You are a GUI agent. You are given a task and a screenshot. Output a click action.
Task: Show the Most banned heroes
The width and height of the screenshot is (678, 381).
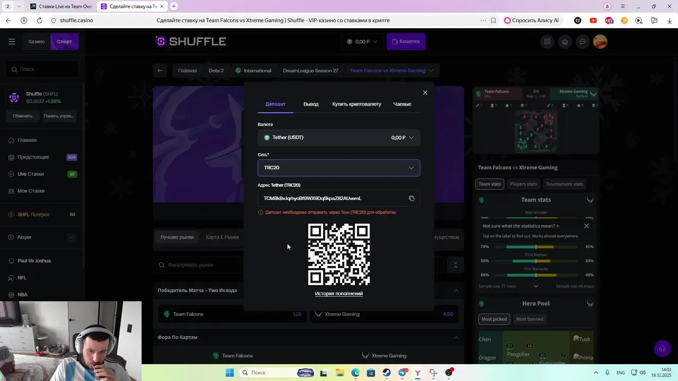pos(530,319)
